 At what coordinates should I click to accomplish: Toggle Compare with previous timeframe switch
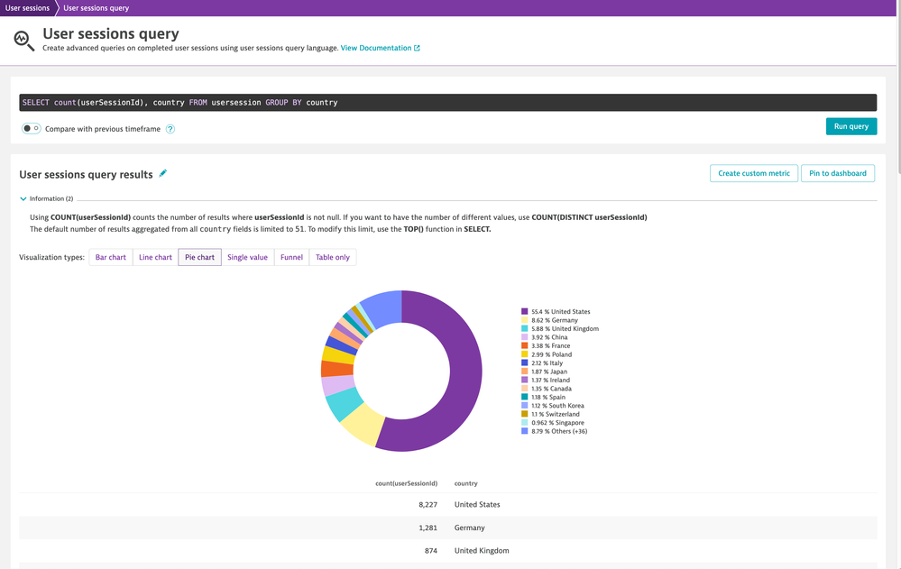[x=32, y=128]
